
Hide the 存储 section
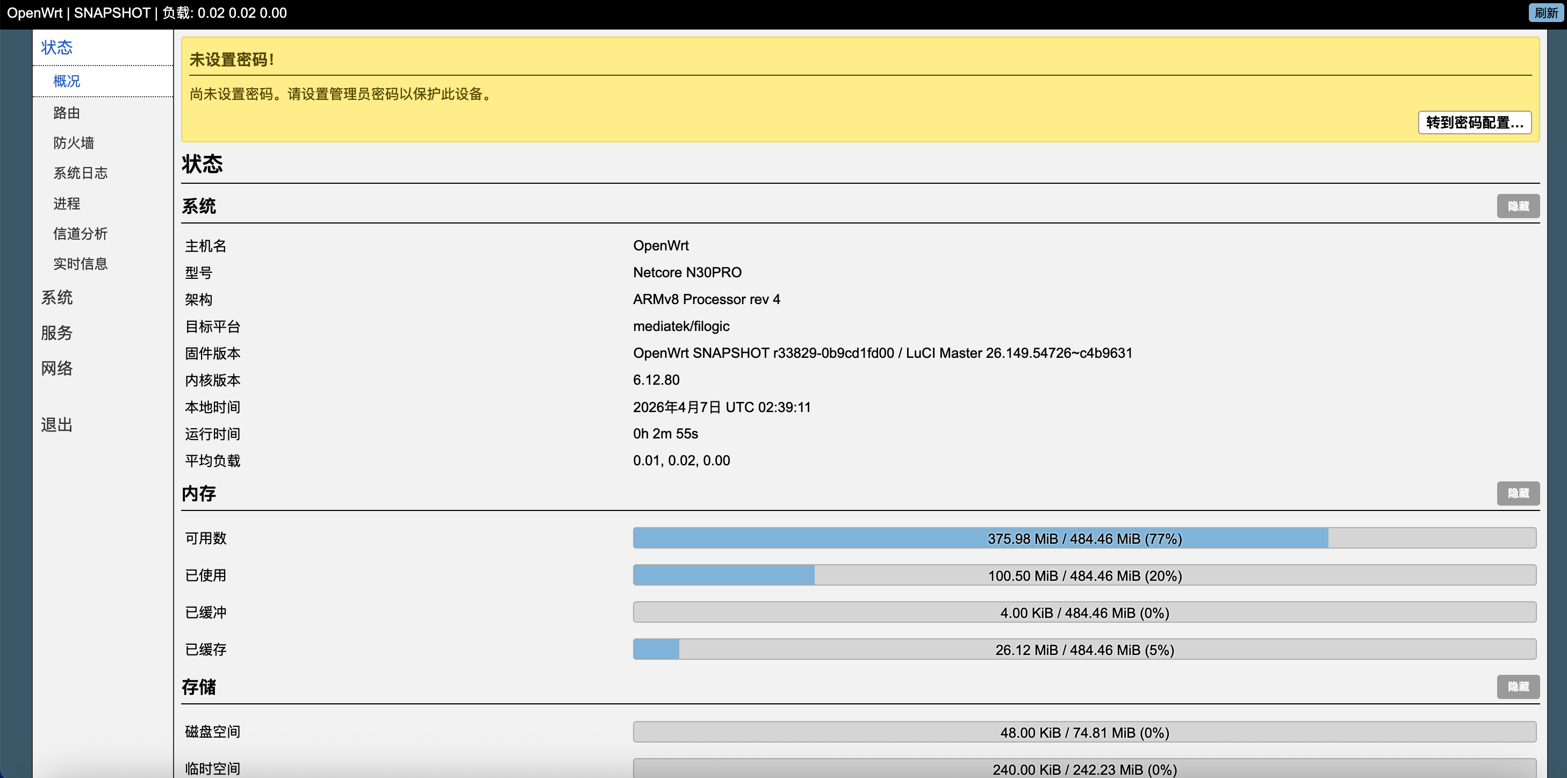click(1518, 687)
